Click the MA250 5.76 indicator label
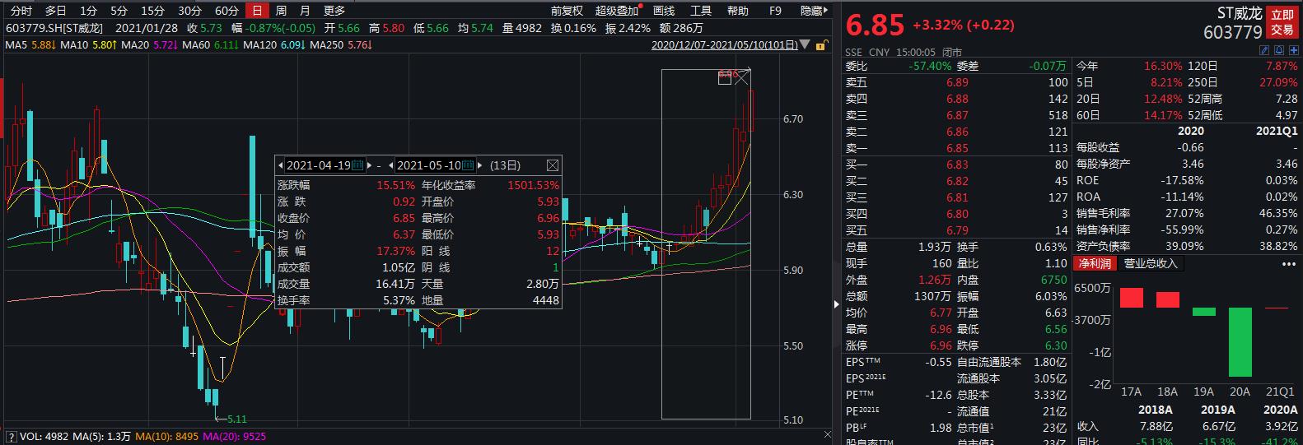Image resolution: width=1303 pixels, height=445 pixels. coord(341,45)
